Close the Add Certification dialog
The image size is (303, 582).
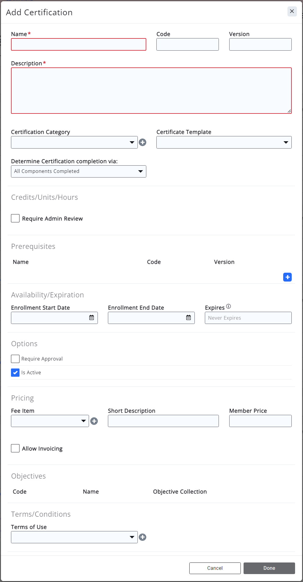pos(292,11)
